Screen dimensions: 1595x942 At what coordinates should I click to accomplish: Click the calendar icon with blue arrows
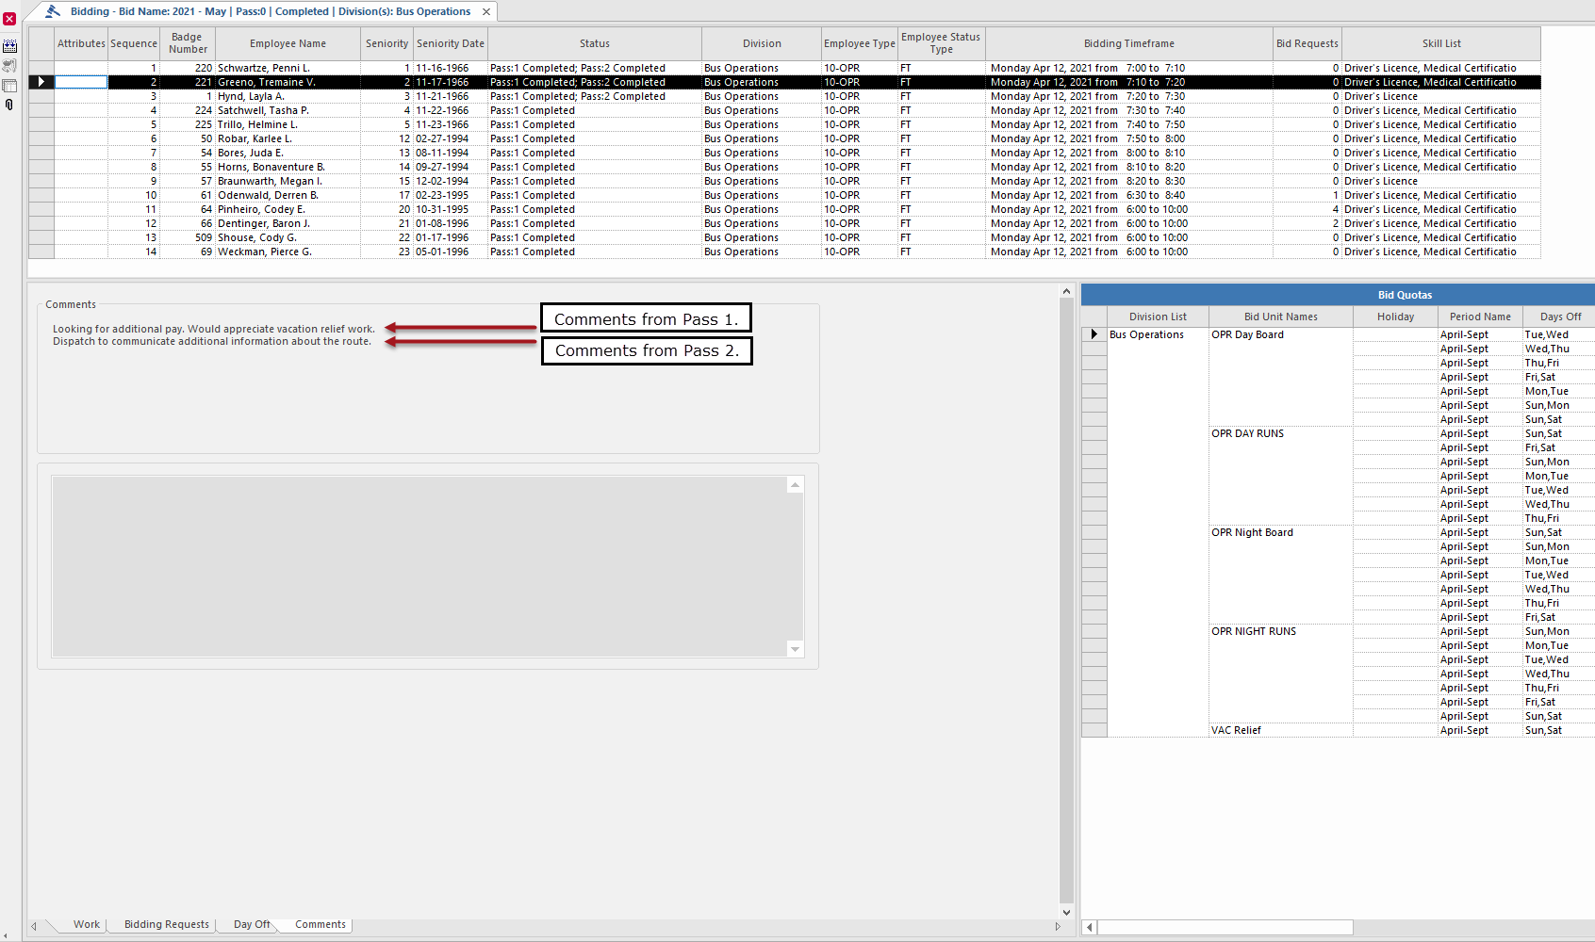coord(9,46)
